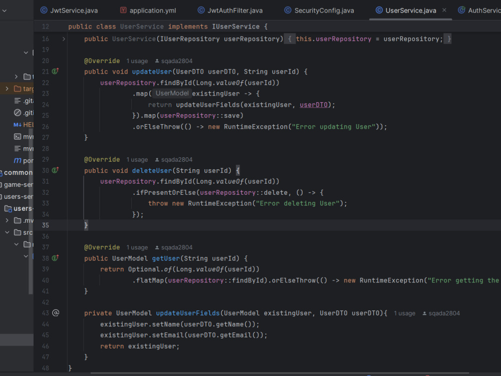The height and width of the screenshot is (376, 501).
Task: Click the "Error updating User" string literal
Action: coord(334,127)
